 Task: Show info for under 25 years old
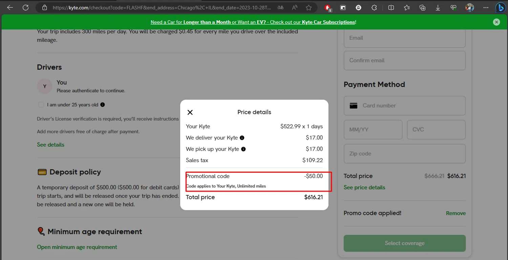click(x=103, y=105)
